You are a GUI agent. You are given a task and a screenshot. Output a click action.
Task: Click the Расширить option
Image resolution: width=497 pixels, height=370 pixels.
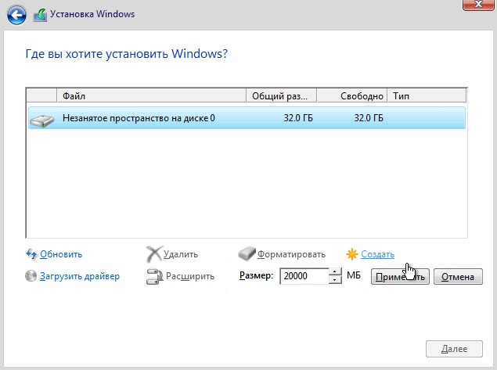[190, 276]
